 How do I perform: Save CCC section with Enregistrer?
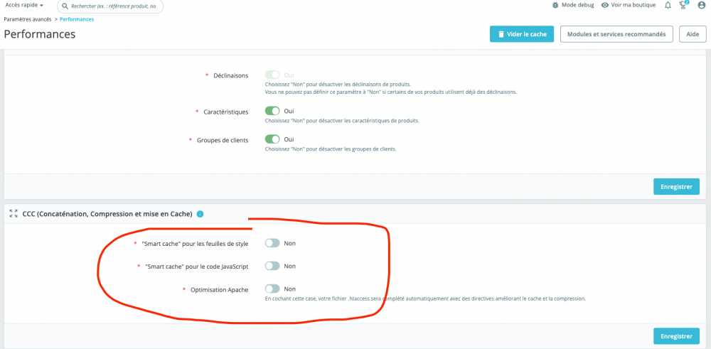(677, 336)
